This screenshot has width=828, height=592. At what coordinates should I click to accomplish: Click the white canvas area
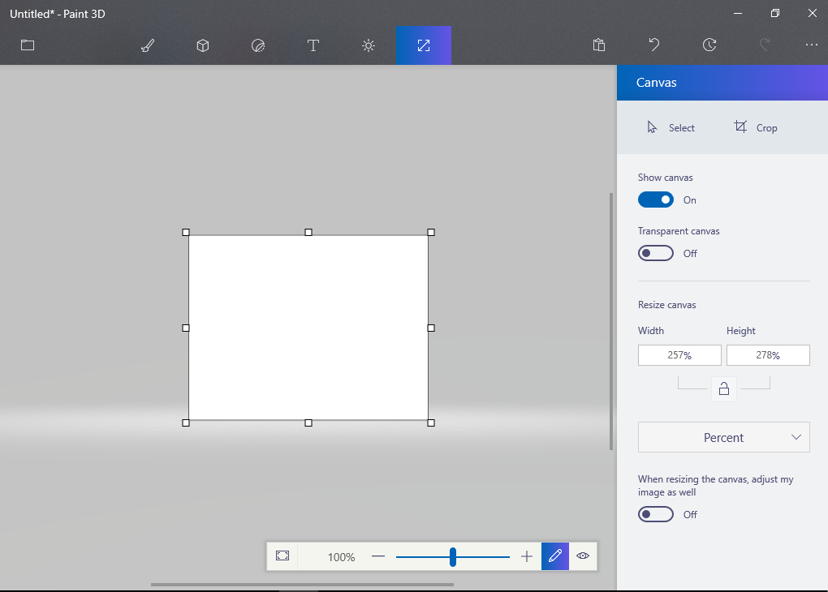308,328
